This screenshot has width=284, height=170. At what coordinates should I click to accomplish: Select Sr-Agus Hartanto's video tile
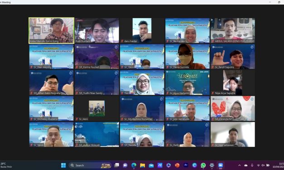coord(188,82)
